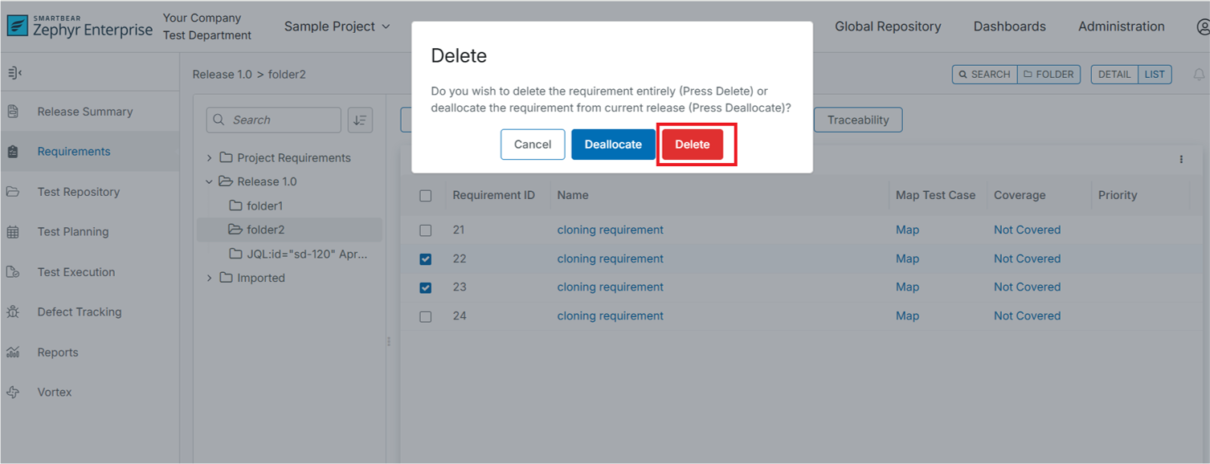Click the folder tree Search field
Screen dimensions: 1210x464
tap(273, 120)
